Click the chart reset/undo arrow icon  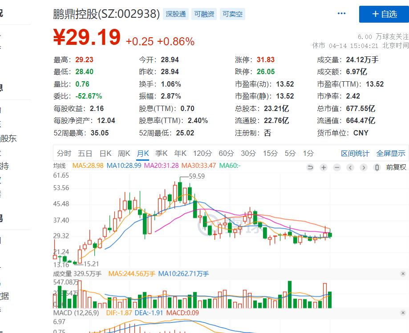coord(310,167)
